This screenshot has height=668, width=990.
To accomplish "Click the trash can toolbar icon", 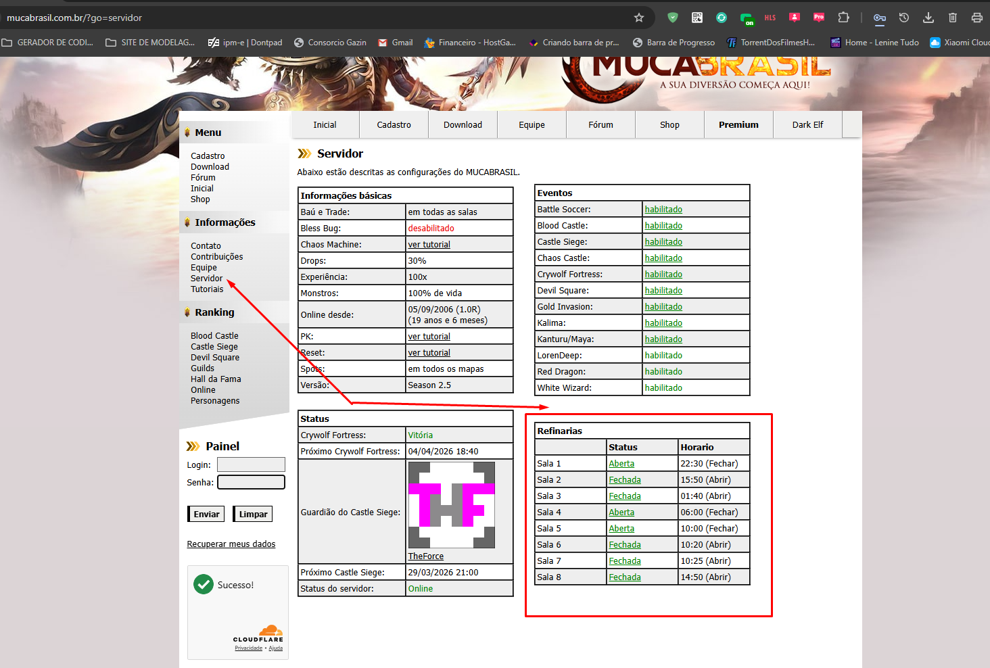I will tap(953, 18).
